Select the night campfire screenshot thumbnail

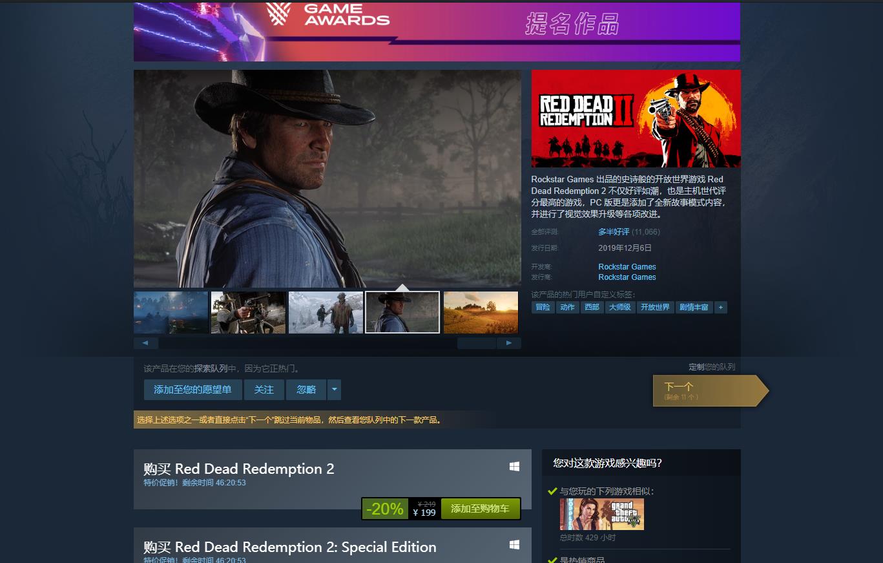coord(171,312)
